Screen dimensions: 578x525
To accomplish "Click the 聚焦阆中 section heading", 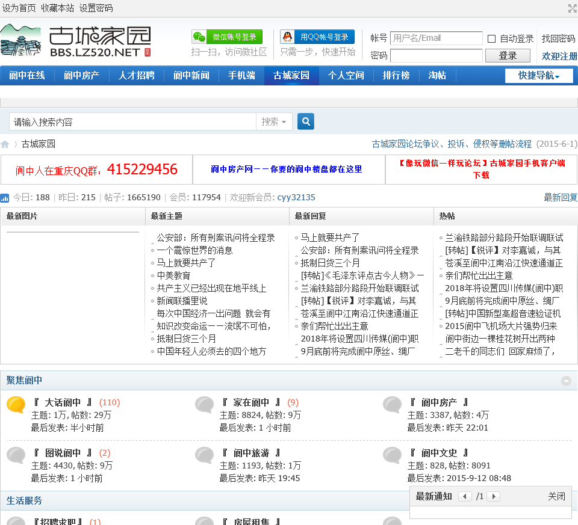I will click(24, 380).
